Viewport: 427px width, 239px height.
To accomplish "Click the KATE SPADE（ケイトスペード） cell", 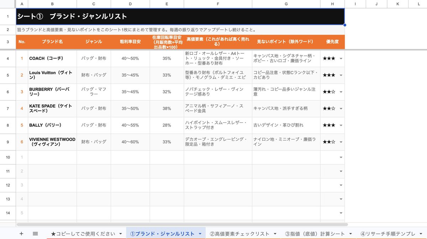I will pos(52,109).
